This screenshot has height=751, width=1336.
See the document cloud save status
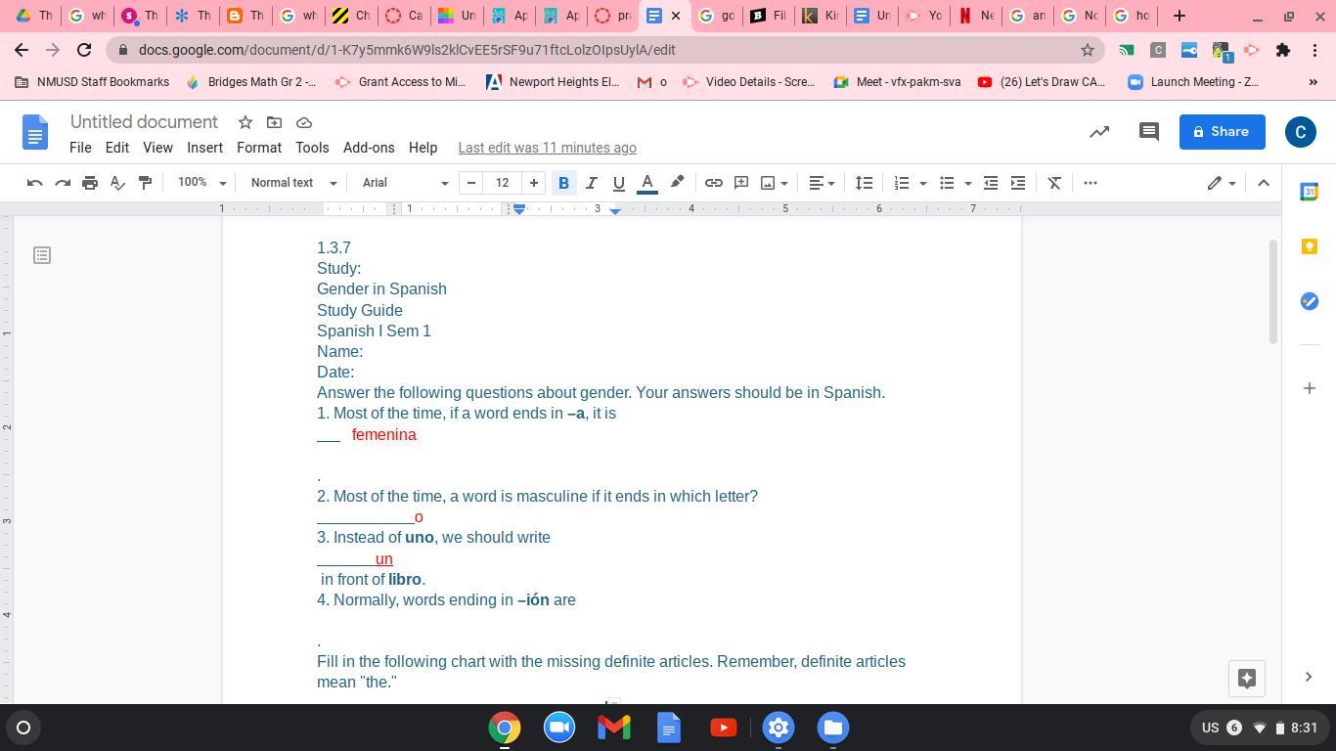[x=304, y=122]
